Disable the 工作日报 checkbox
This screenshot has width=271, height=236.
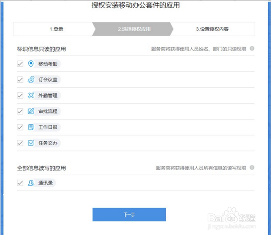pos(20,127)
